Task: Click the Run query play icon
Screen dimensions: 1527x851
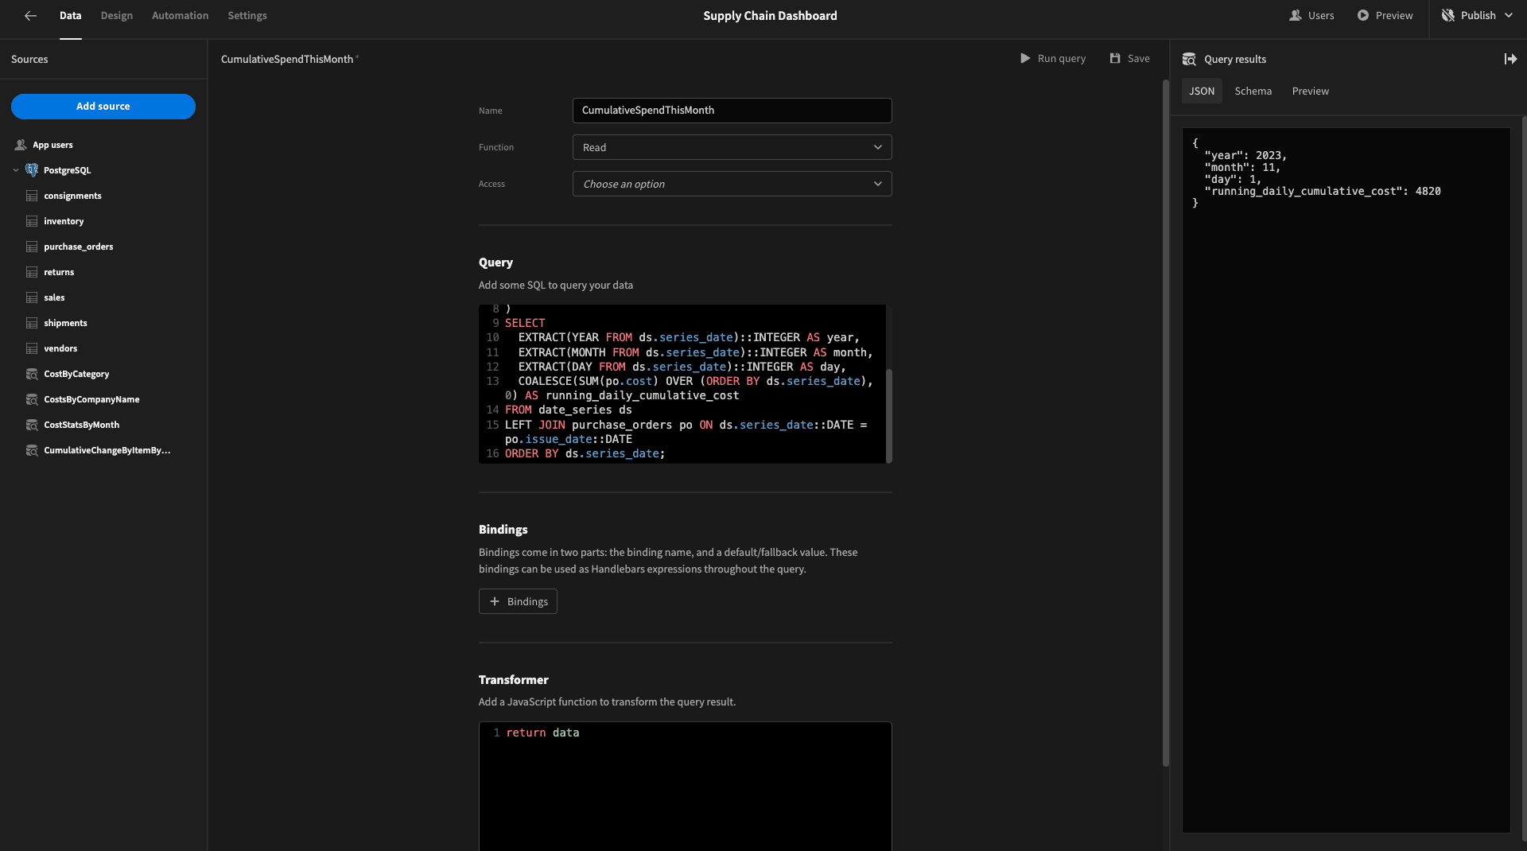Action: click(x=1025, y=58)
